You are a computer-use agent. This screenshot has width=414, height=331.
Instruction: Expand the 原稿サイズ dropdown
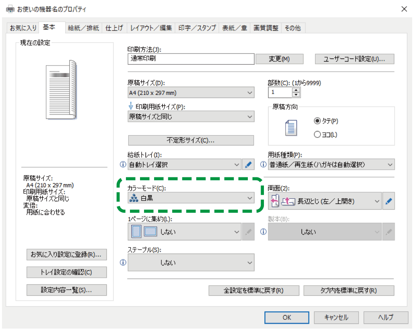coord(191,93)
